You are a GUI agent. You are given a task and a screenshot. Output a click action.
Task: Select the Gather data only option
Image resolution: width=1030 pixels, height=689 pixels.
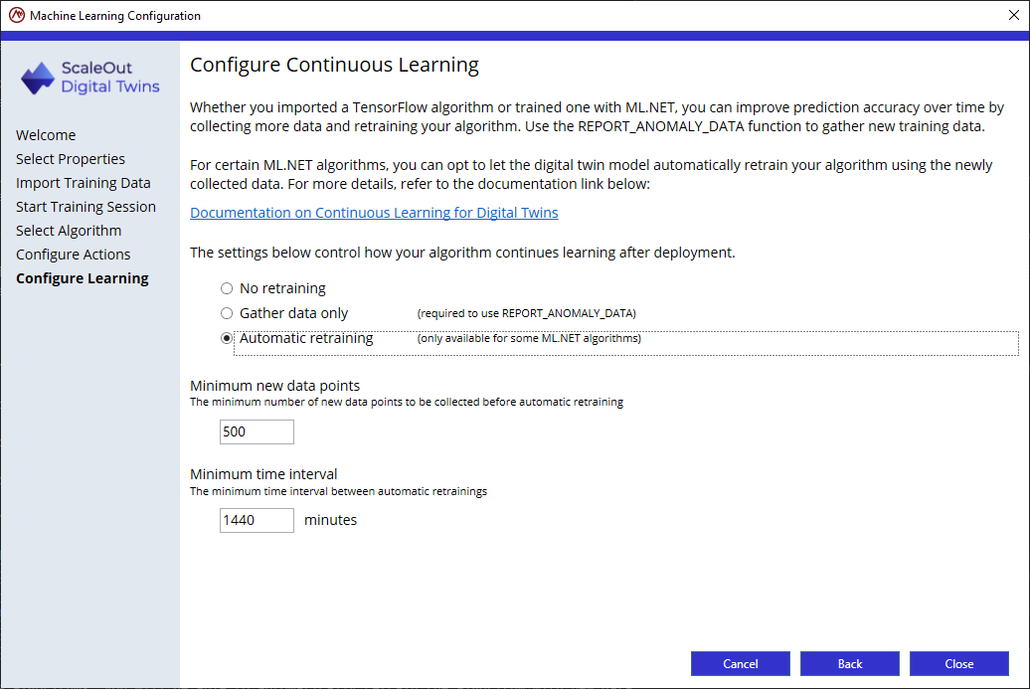pos(227,313)
